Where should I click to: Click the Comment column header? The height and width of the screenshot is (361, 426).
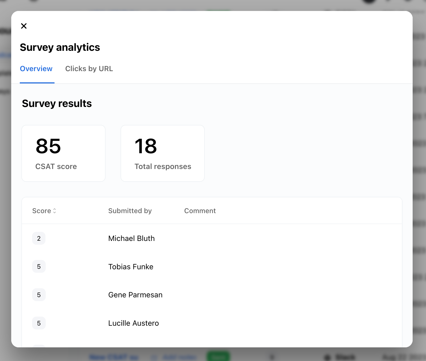(200, 211)
